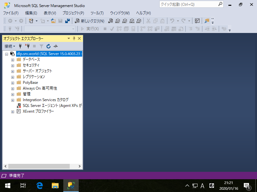Open Microsoft Edge from the taskbar
This screenshot has width=257, height=192.
point(40,186)
